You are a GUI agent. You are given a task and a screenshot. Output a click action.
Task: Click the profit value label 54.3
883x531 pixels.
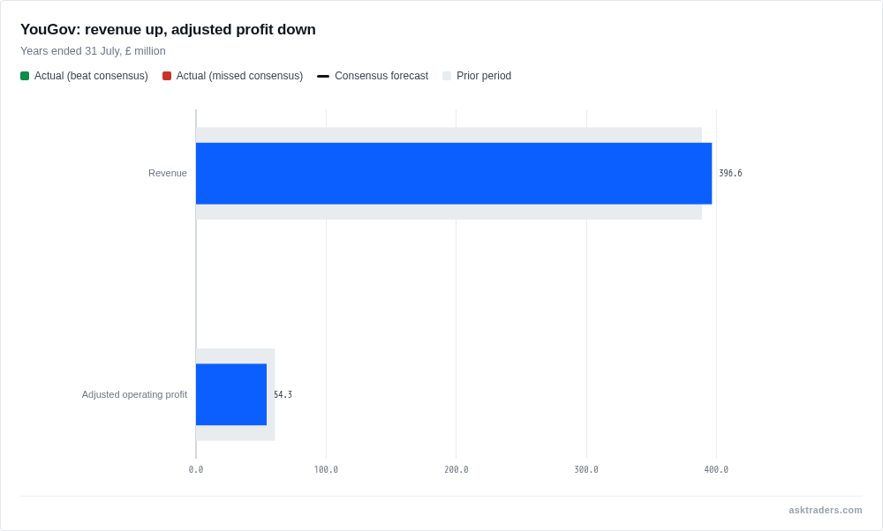283,394
